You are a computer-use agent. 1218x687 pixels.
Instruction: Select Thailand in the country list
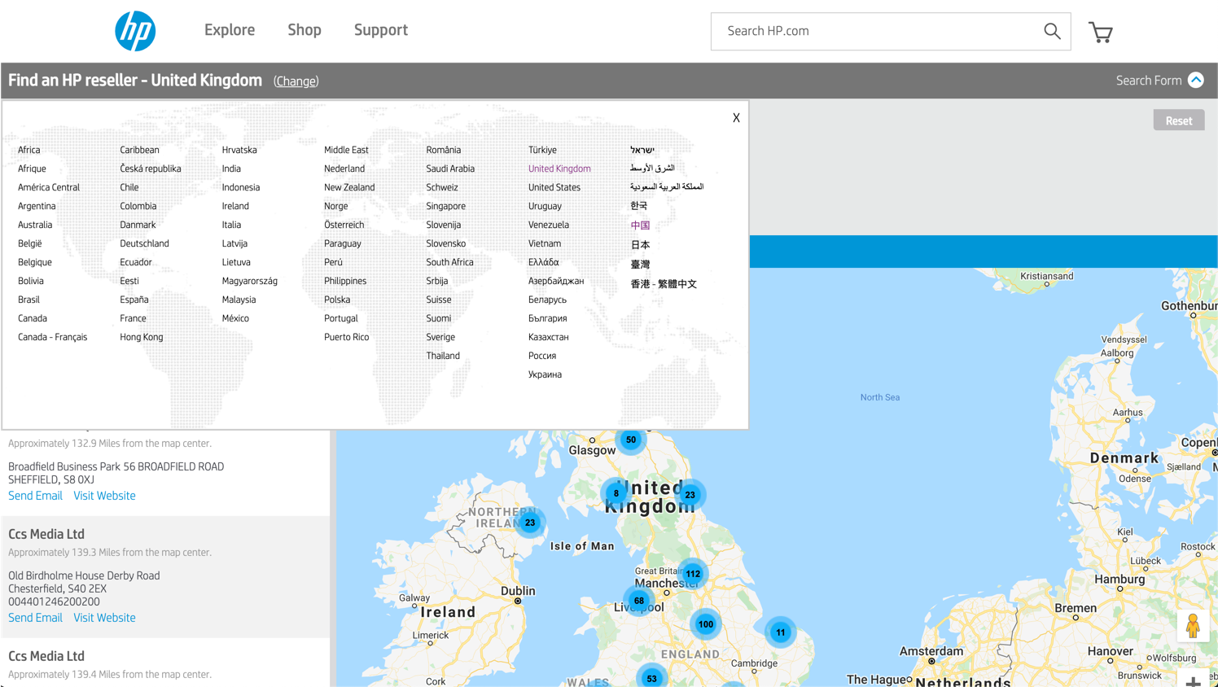tap(443, 356)
